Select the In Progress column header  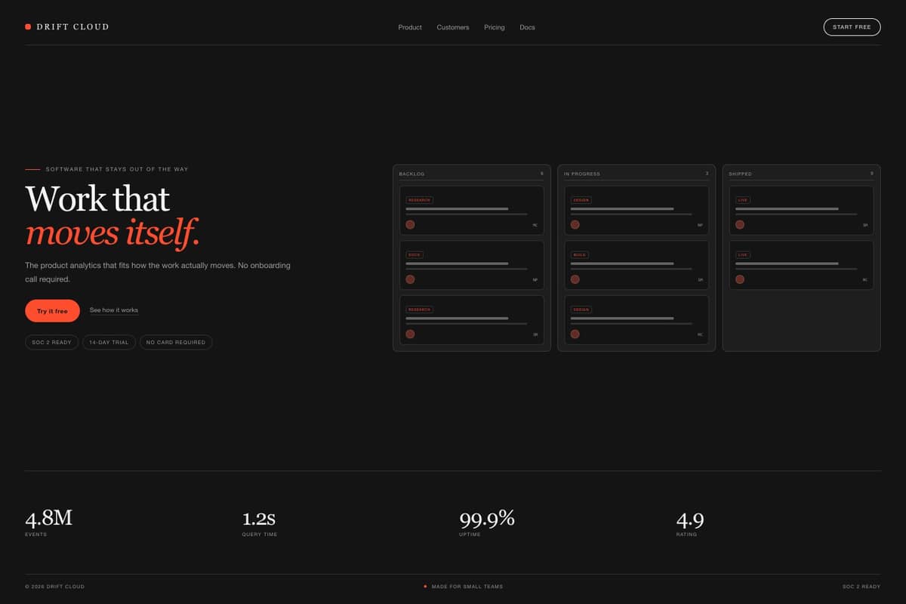pyautogui.click(x=582, y=174)
